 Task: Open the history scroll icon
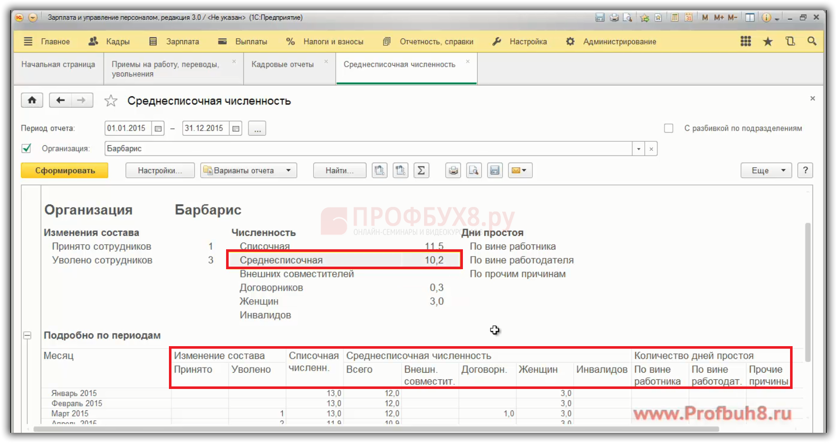790,41
